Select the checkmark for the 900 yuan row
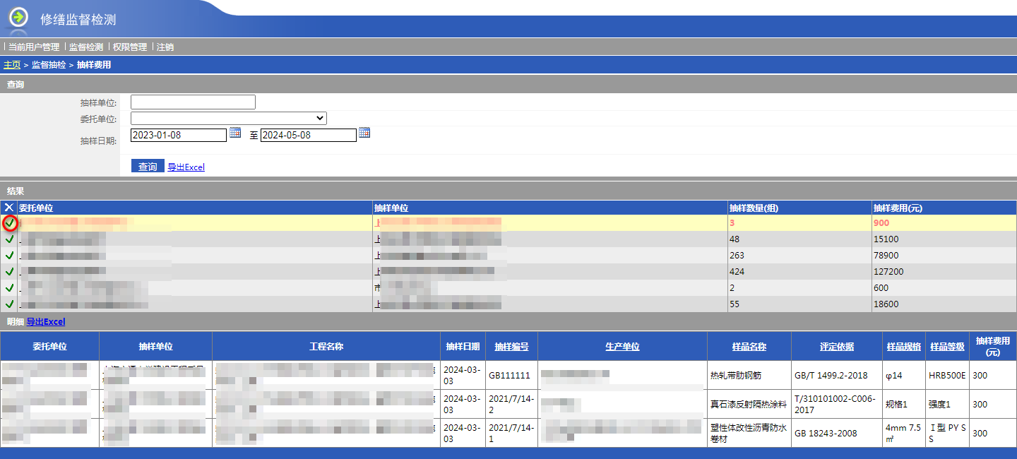Screen dimensions: 1017x459 (10, 223)
